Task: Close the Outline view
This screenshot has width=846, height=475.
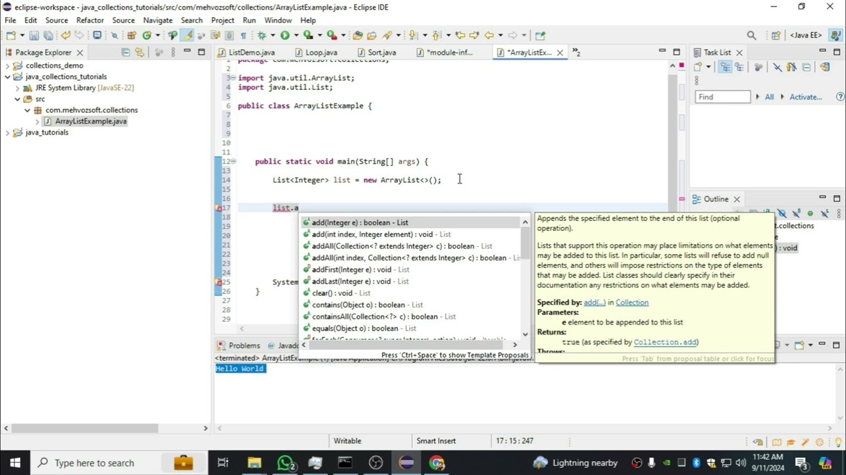Action: pyautogui.click(x=736, y=199)
